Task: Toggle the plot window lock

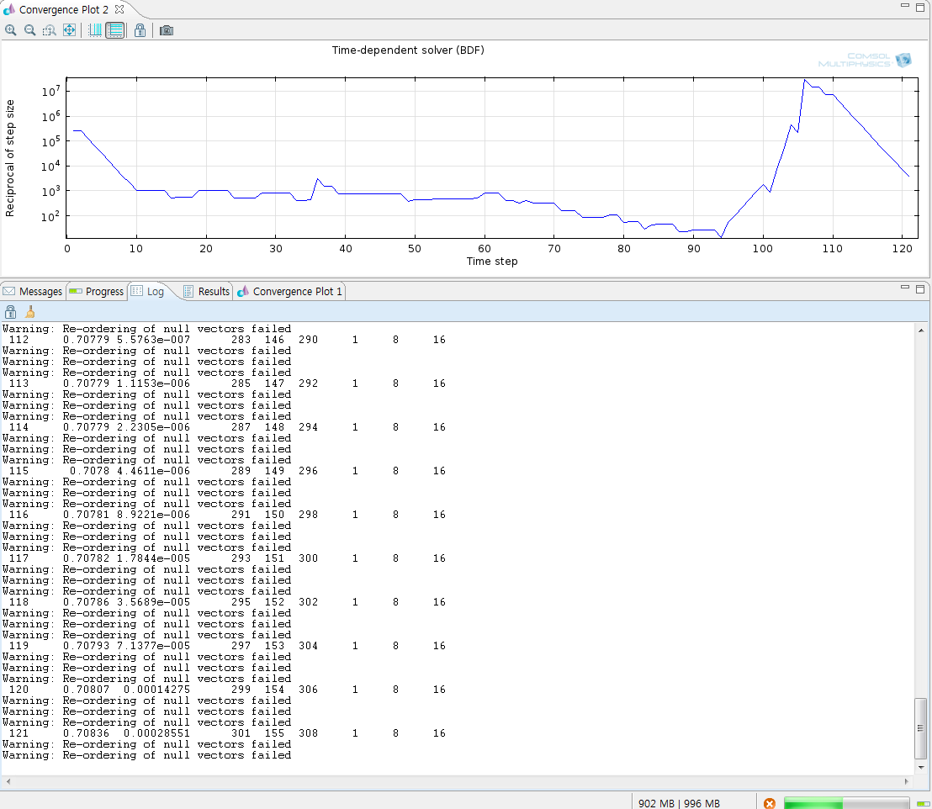Action: (x=140, y=30)
